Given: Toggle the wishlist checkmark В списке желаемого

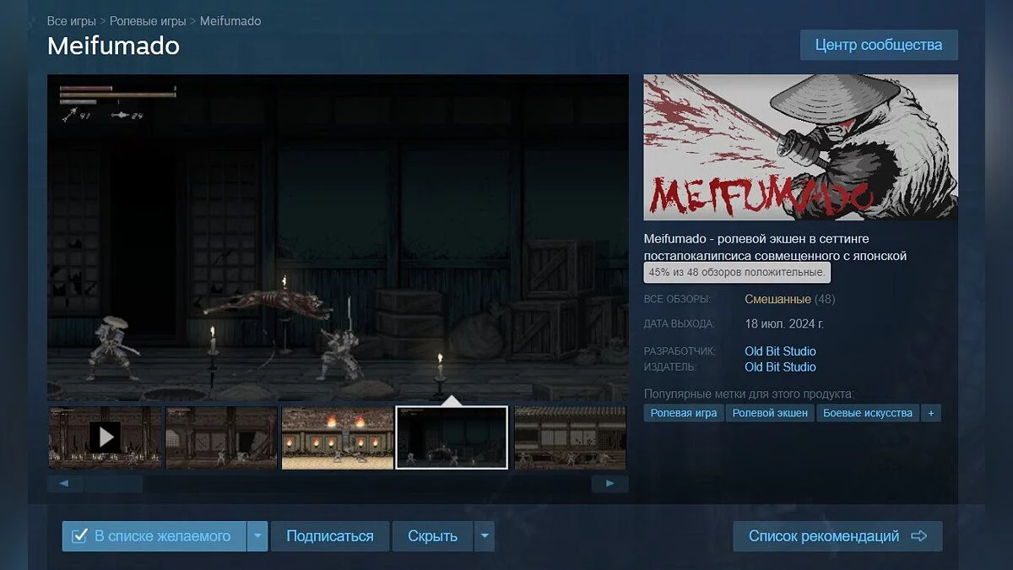Looking at the screenshot, I should click(79, 536).
